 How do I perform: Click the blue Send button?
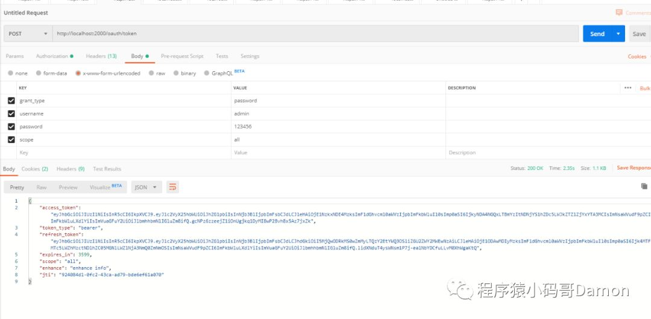[597, 34]
